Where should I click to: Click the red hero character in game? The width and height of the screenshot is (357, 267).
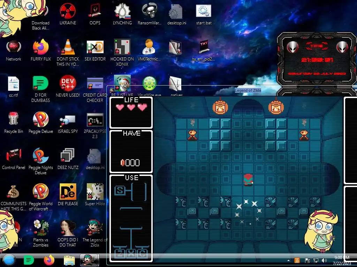tap(248, 180)
